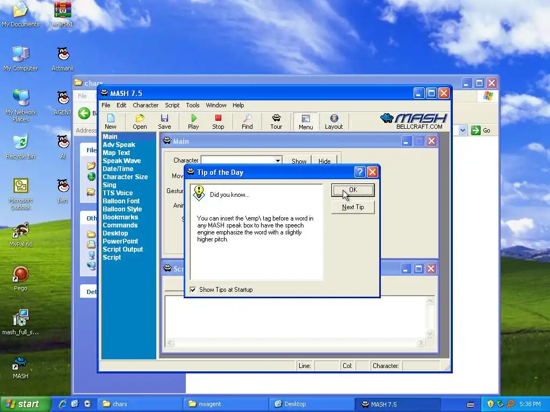Uncheck Show Tips at Startup
Viewport: 550px width, 412px height.
pos(193,290)
